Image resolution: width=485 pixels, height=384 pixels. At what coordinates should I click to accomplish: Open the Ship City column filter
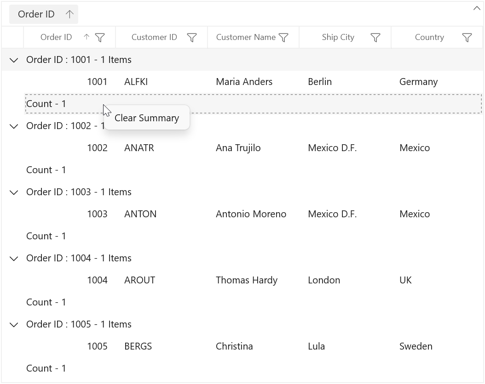click(375, 37)
